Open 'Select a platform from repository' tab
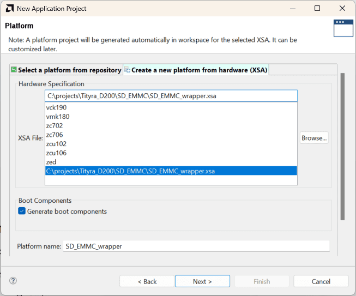This screenshot has height=296, width=356. pyautogui.click(x=66, y=70)
